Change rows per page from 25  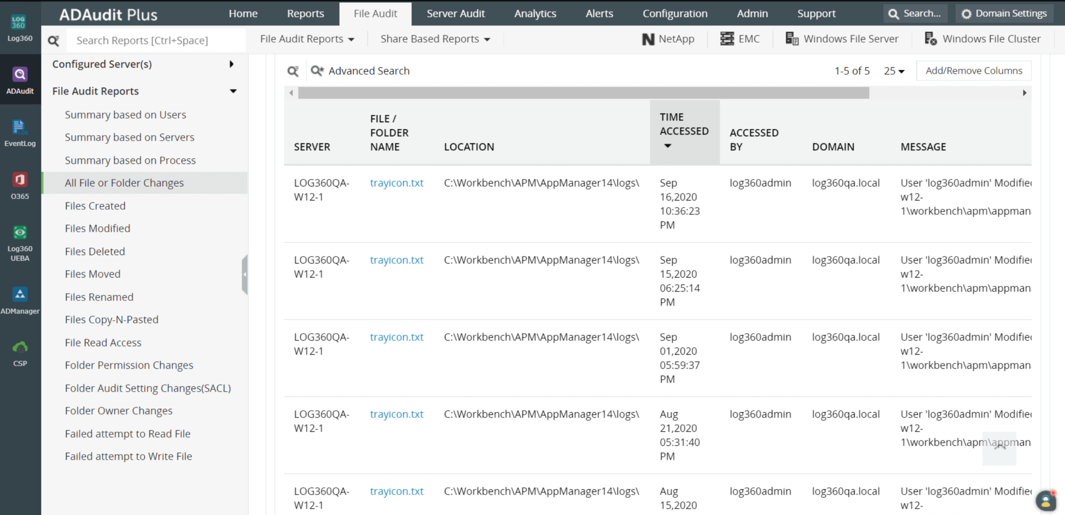coord(894,71)
